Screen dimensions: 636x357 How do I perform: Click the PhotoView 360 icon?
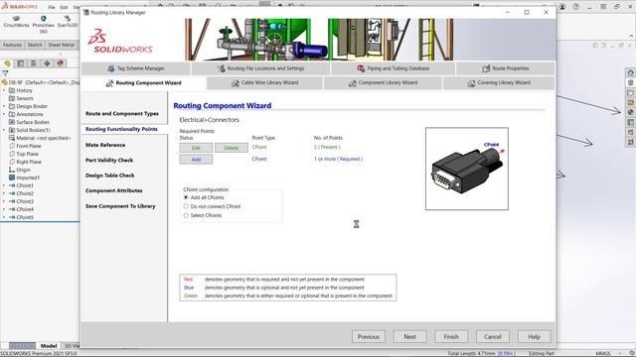(43, 24)
